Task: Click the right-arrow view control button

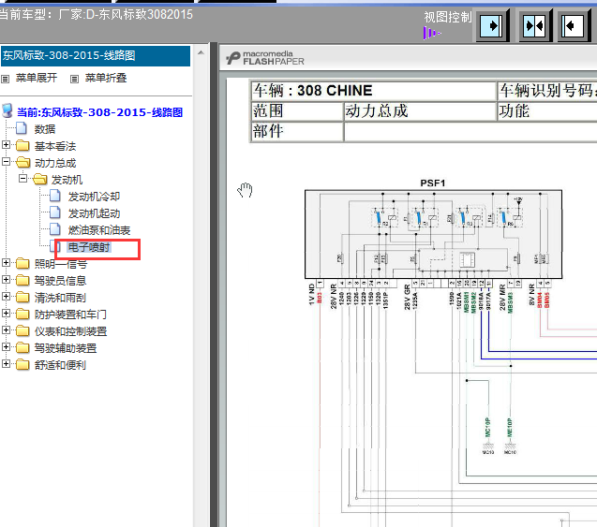Action: (x=491, y=26)
